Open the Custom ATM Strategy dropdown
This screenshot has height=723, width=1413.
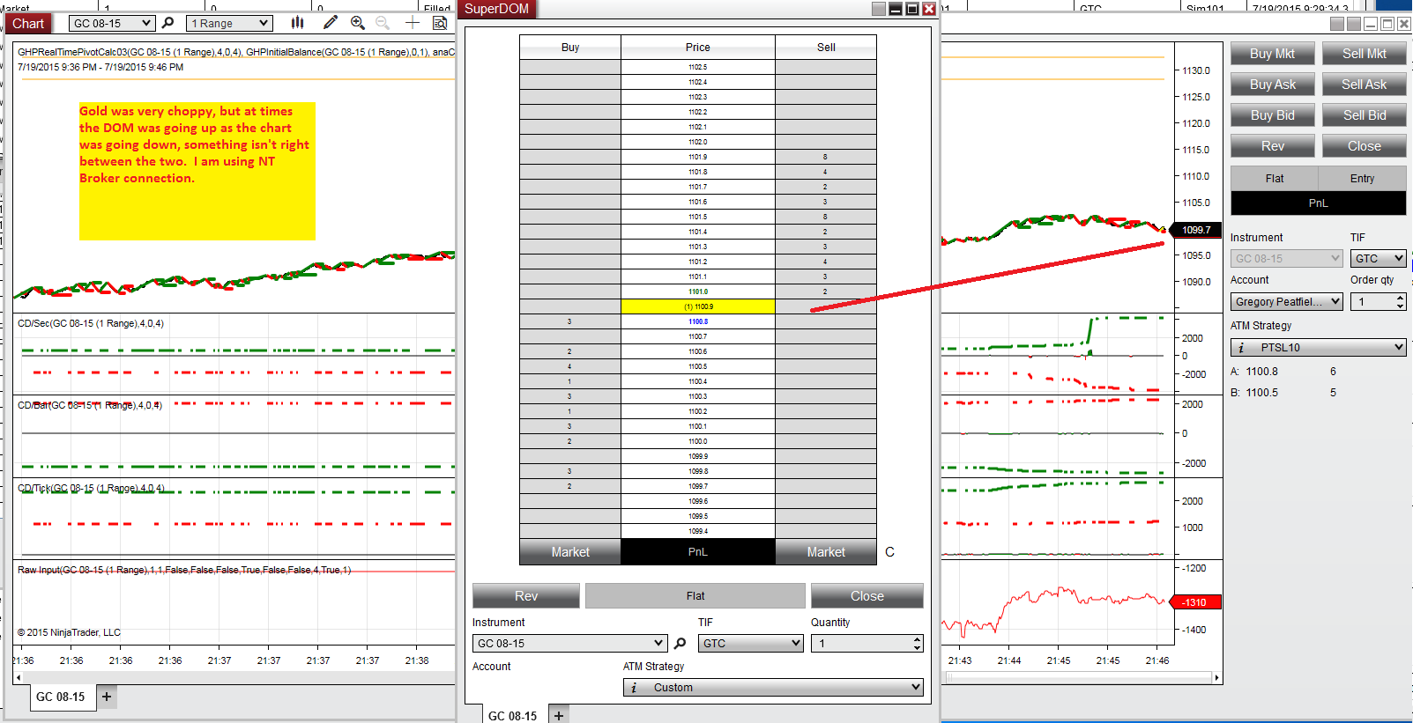pos(773,688)
